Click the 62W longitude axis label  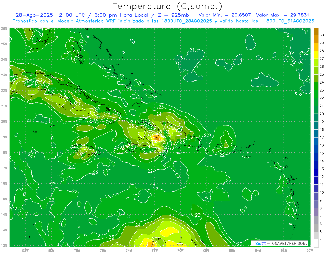point(283,250)
